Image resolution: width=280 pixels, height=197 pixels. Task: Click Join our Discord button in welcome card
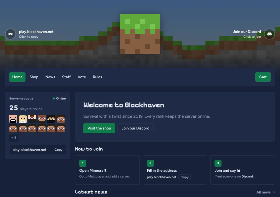click(135, 128)
